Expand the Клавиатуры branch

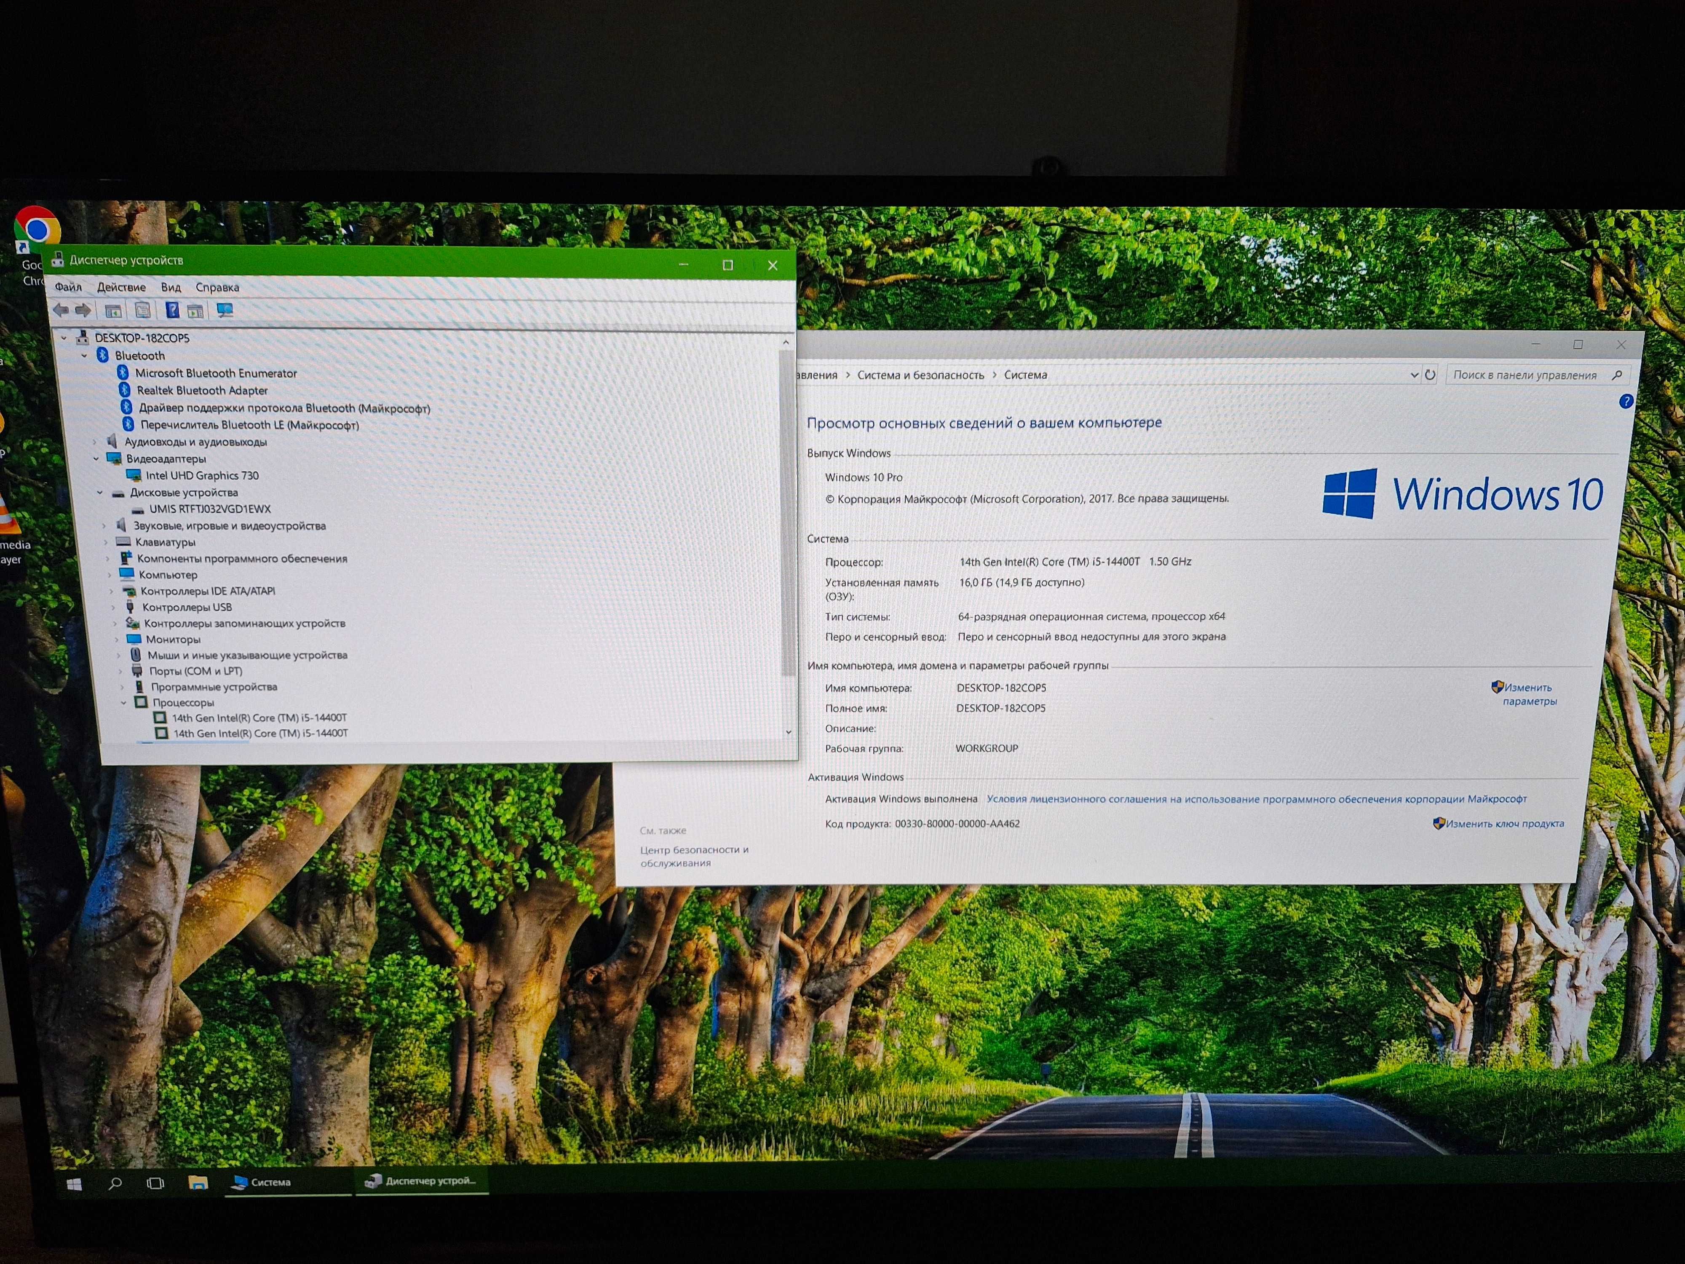pos(106,543)
